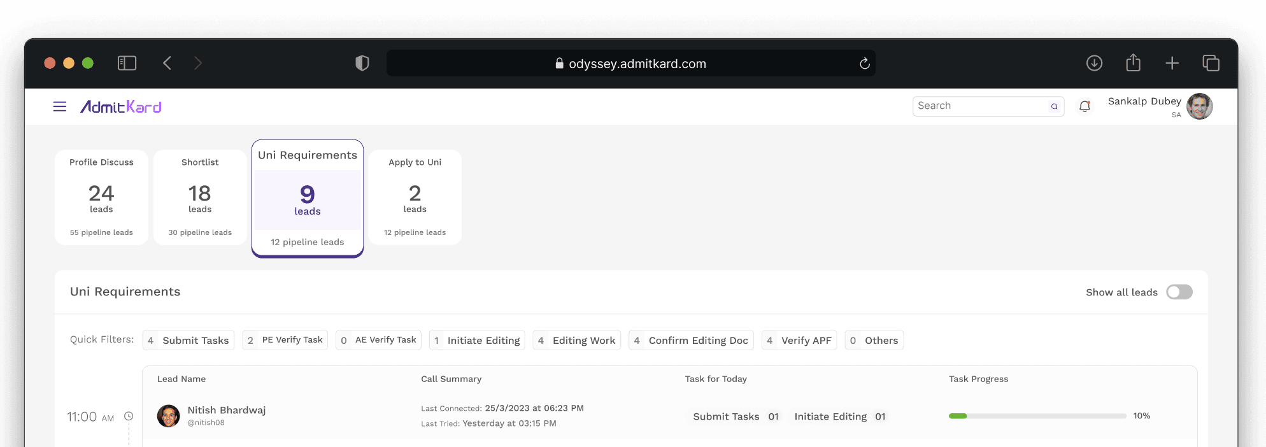This screenshot has width=1266, height=447.
Task: Select the Uni Requirements stage card
Action: pyautogui.click(x=308, y=199)
